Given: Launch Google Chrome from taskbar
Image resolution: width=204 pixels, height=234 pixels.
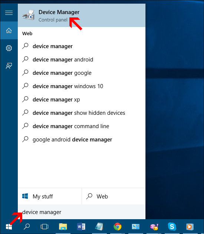Looking at the screenshot, I should (x=118, y=227).
